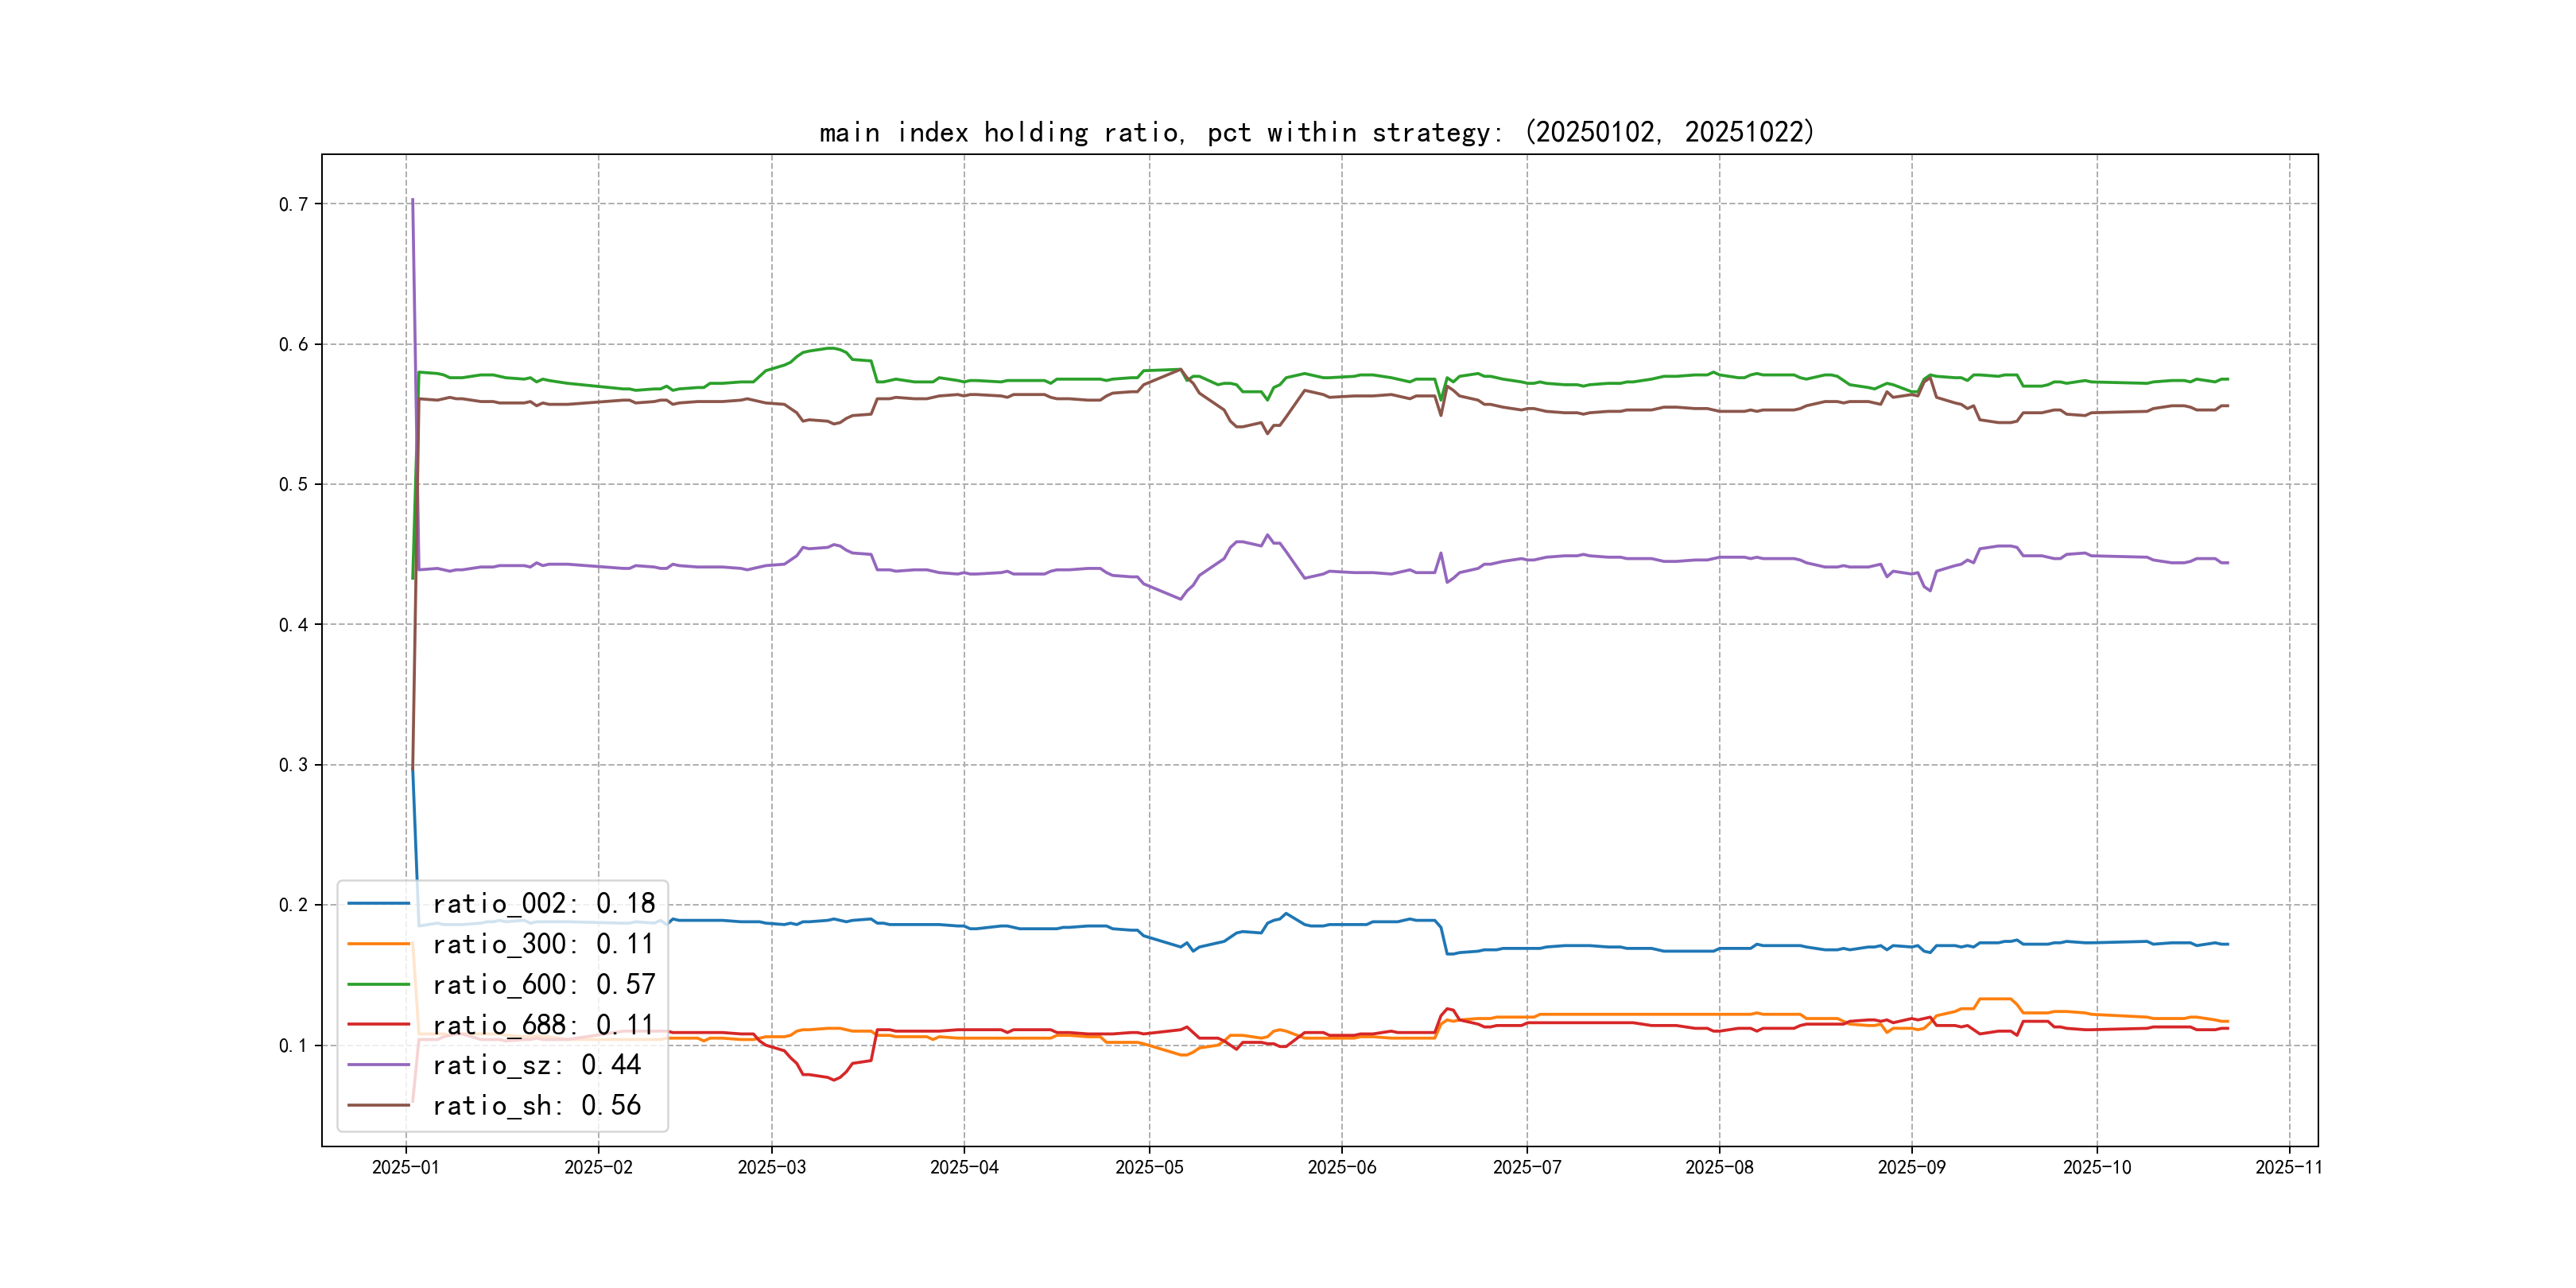The width and height of the screenshot is (2576, 1288).
Task: Click the chart title text
Action: [1316, 132]
